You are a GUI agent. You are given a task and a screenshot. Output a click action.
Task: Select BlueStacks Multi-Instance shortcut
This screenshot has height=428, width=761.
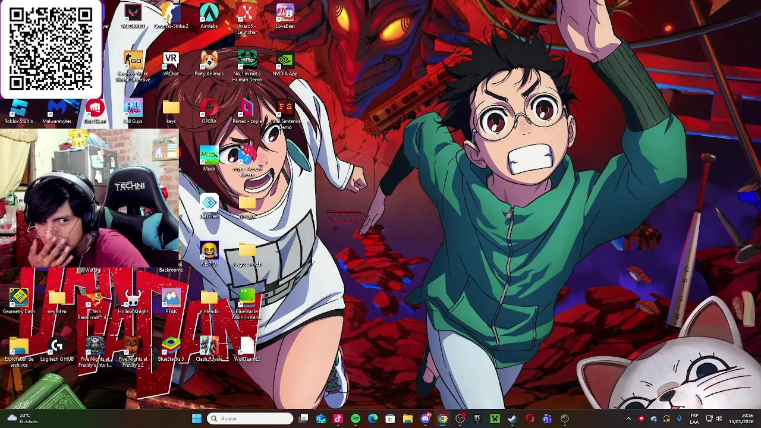(x=247, y=304)
